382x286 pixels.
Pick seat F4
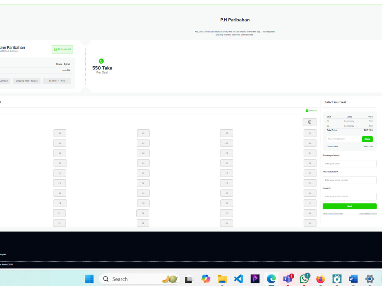tap(310, 183)
